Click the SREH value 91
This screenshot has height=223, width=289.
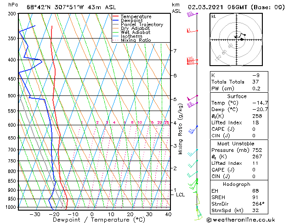[255, 197]
